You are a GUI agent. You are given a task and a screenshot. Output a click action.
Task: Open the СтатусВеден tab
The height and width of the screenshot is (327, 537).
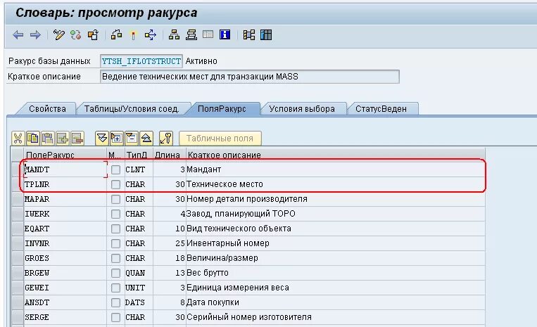pyautogui.click(x=381, y=109)
